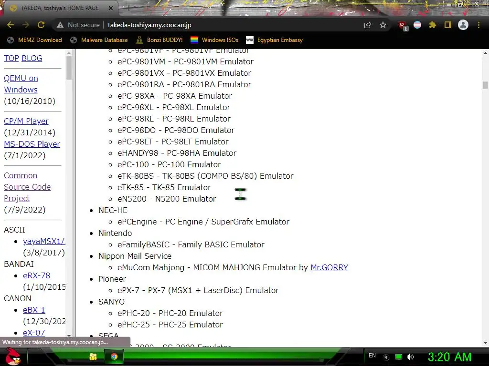Open the 3:20 AM clock
The width and height of the screenshot is (489, 366).
449,357
